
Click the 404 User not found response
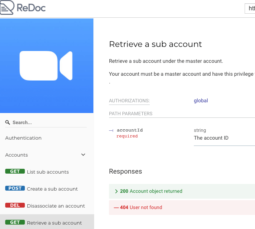tap(182, 208)
